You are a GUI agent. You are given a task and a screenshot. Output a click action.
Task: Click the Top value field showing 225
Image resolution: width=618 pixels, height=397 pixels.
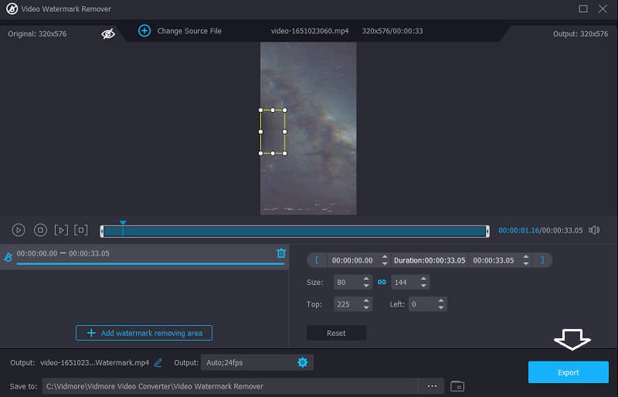click(344, 304)
